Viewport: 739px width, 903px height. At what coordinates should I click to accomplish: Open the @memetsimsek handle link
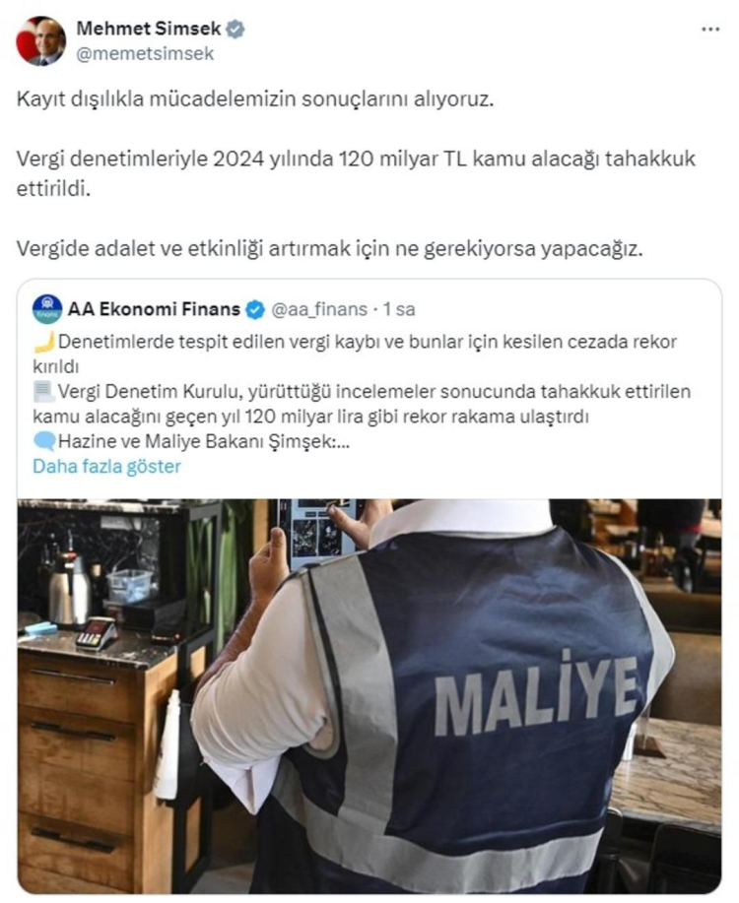[145, 54]
